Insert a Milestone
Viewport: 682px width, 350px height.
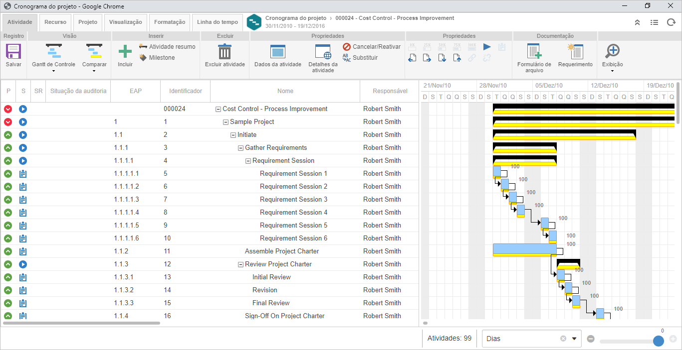coord(157,57)
